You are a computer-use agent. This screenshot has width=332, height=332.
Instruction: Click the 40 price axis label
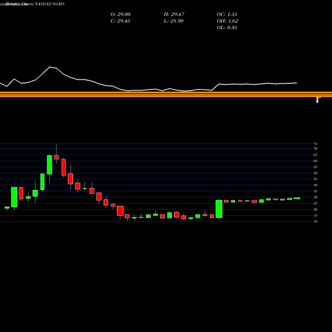tap(315, 185)
